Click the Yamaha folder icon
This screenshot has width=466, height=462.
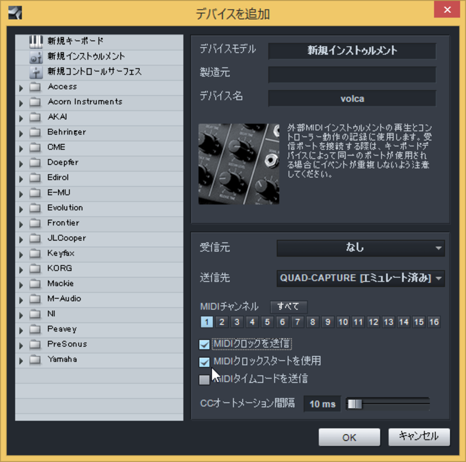pos(36,360)
